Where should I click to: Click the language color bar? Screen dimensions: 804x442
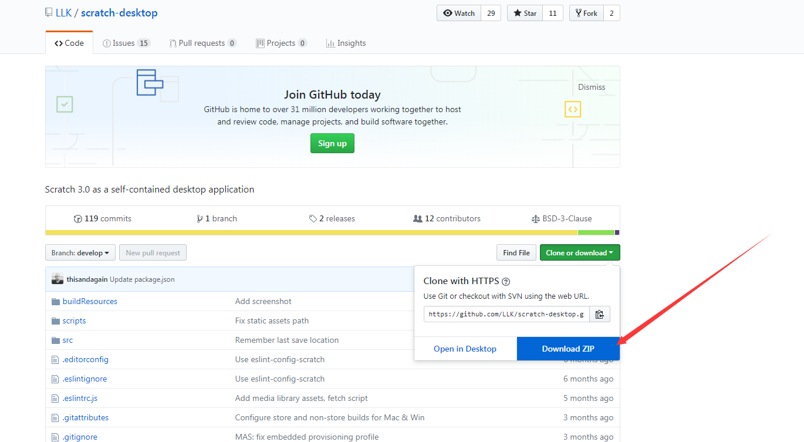pos(332,232)
